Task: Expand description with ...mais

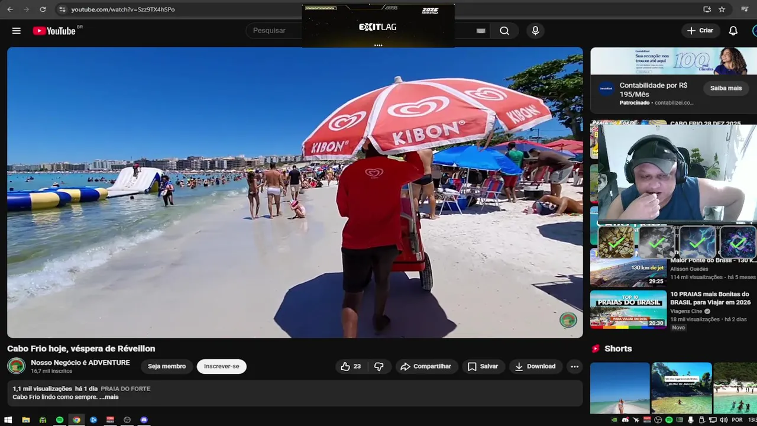Action: pos(109,397)
